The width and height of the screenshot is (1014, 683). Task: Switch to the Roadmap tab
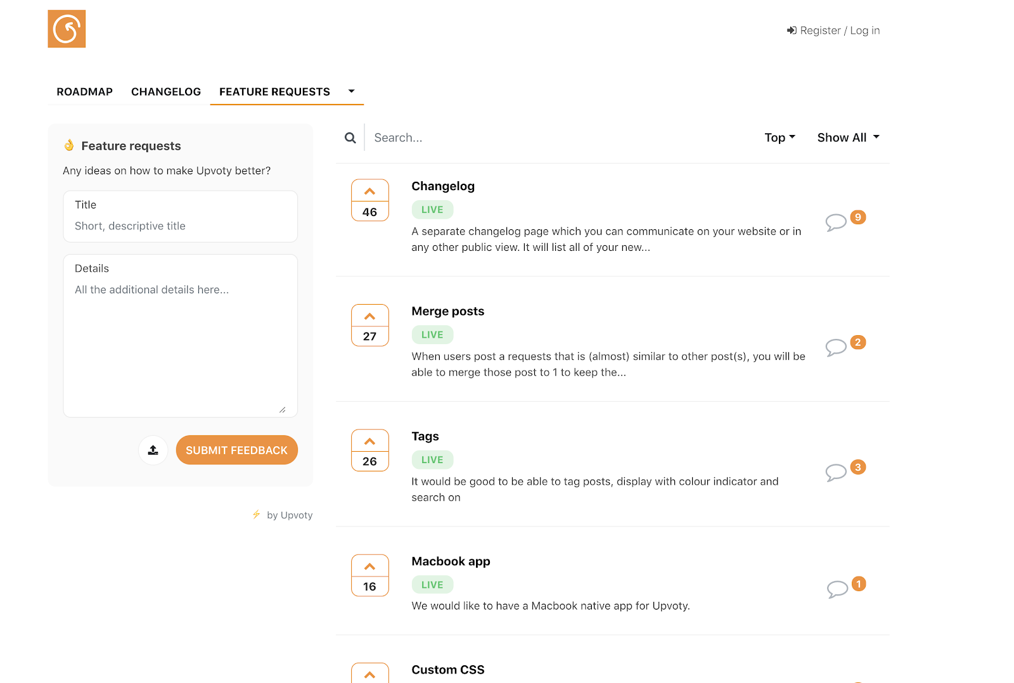tap(85, 92)
